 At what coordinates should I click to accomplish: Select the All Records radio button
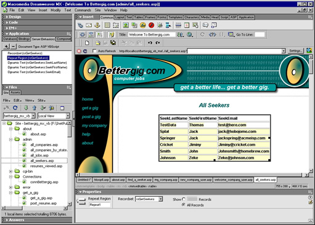pyautogui.click(x=184, y=205)
